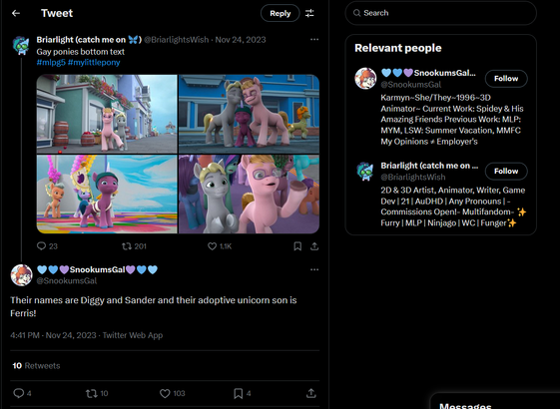The width and height of the screenshot is (560, 409).
Task: Click Briarlight bio starting '2D & 3D Artist'
Action: coord(453,206)
